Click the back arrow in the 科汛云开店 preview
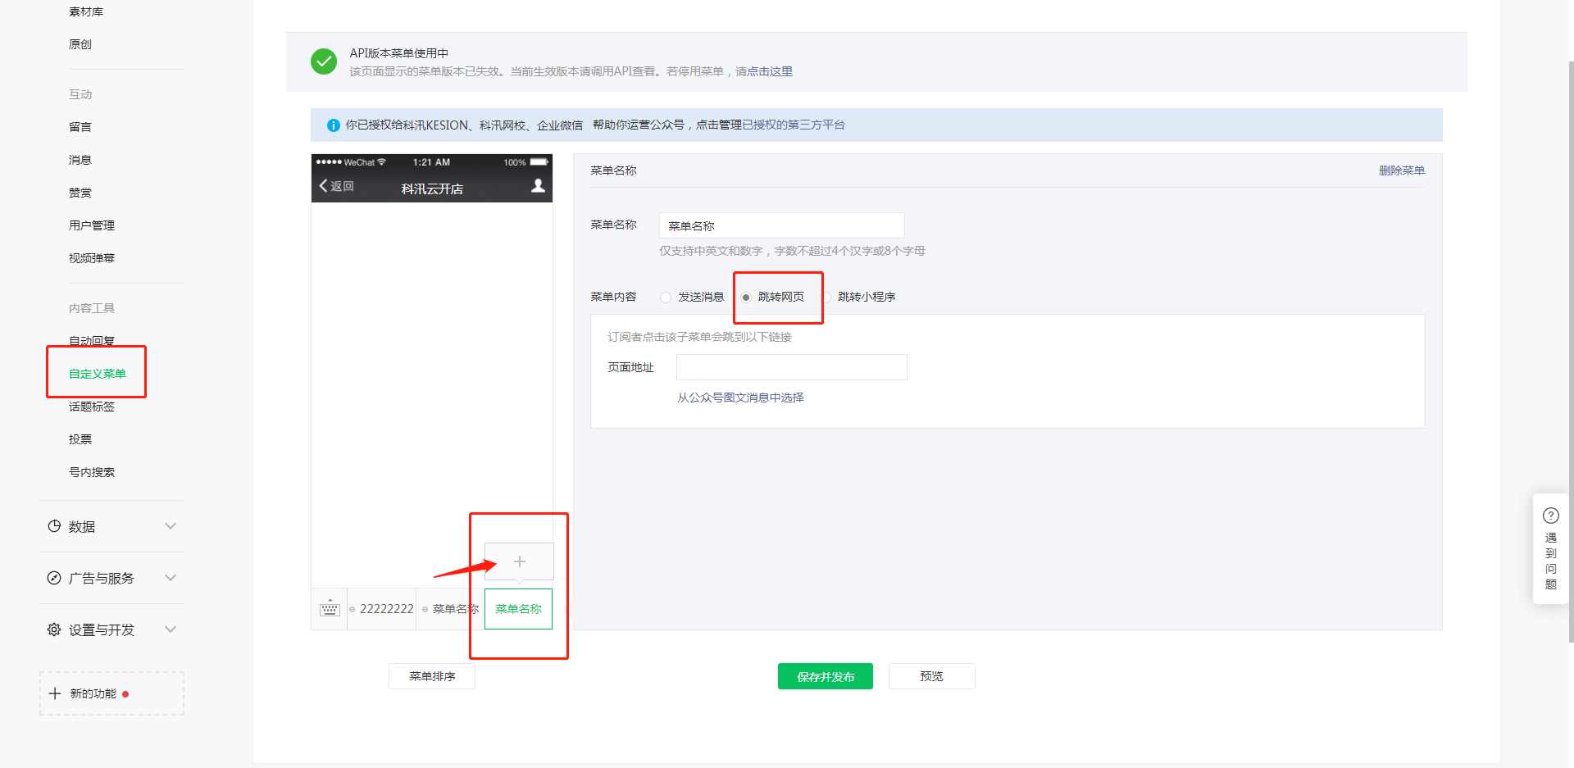 323,187
